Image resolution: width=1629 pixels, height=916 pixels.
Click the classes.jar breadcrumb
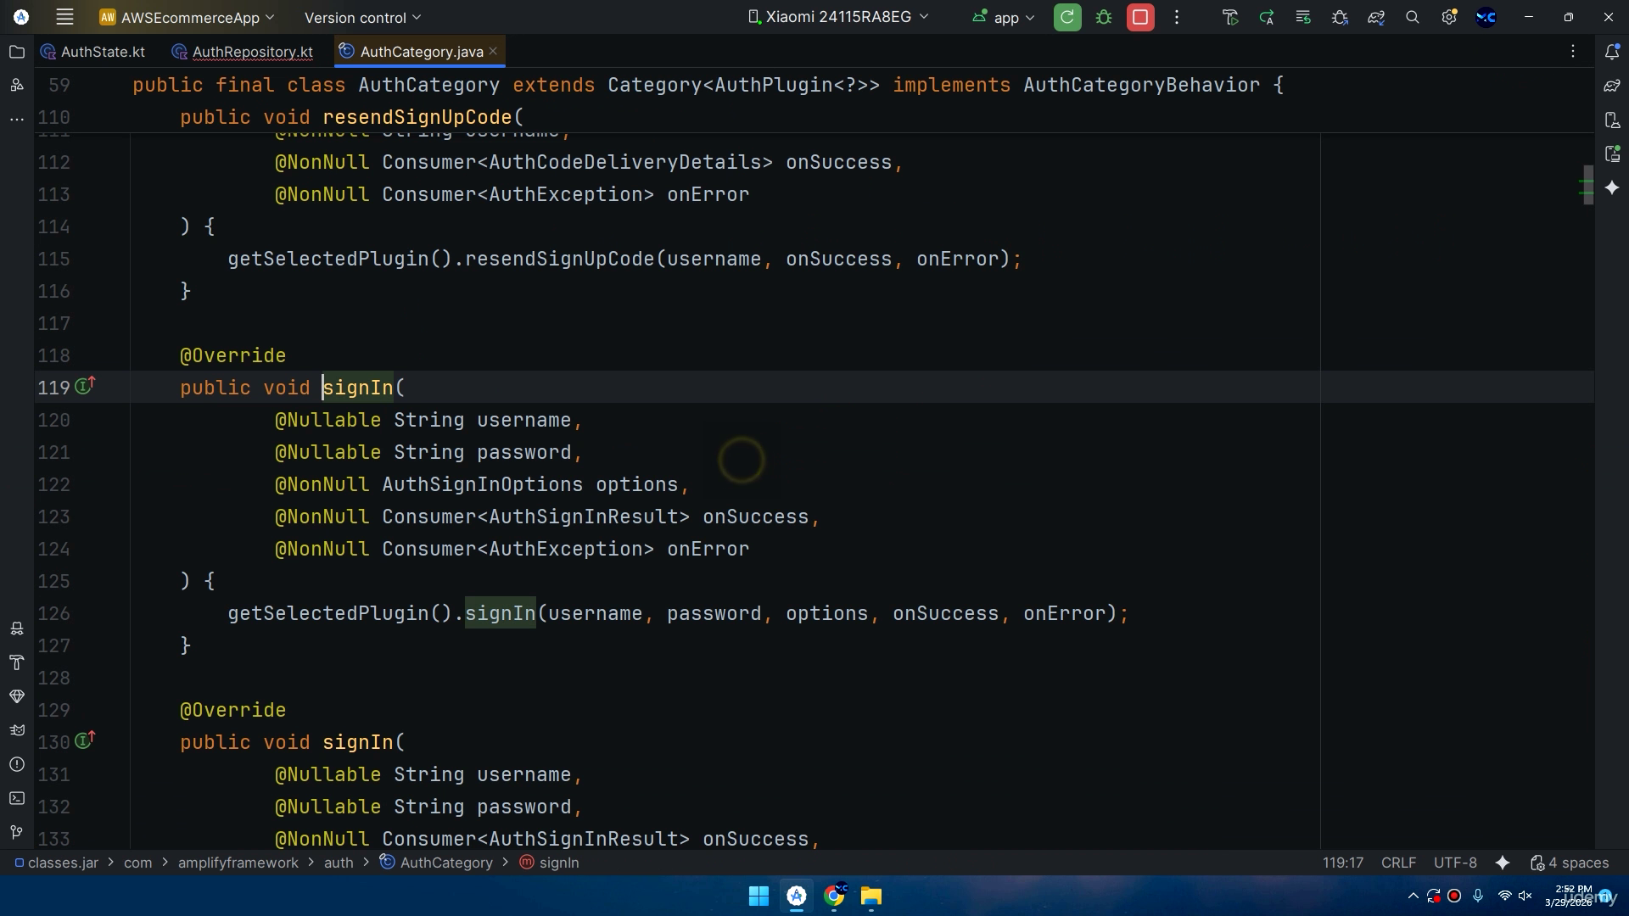coord(56,863)
